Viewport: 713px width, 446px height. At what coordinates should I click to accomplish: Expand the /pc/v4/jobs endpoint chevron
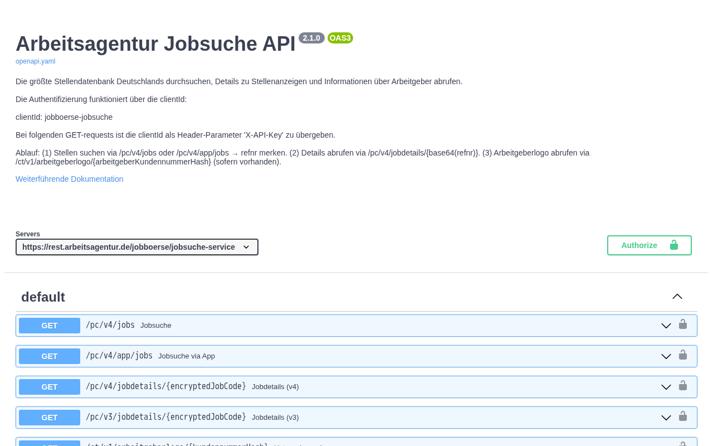pyautogui.click(x=666, y=326)
